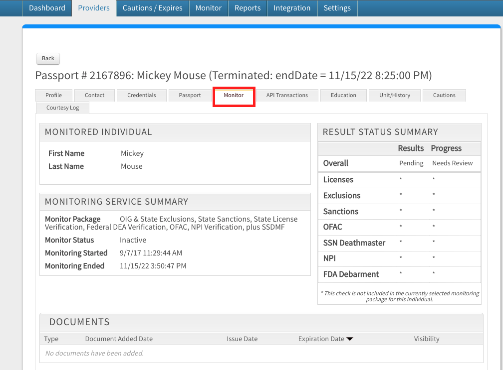Switch to the Credentials tab

(x=142, y=96)
